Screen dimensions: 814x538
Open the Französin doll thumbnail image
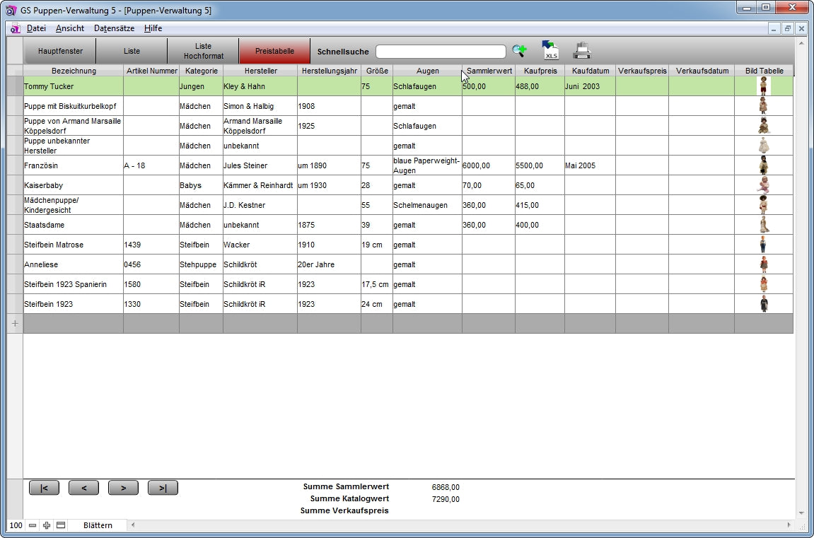coord(763,165)
